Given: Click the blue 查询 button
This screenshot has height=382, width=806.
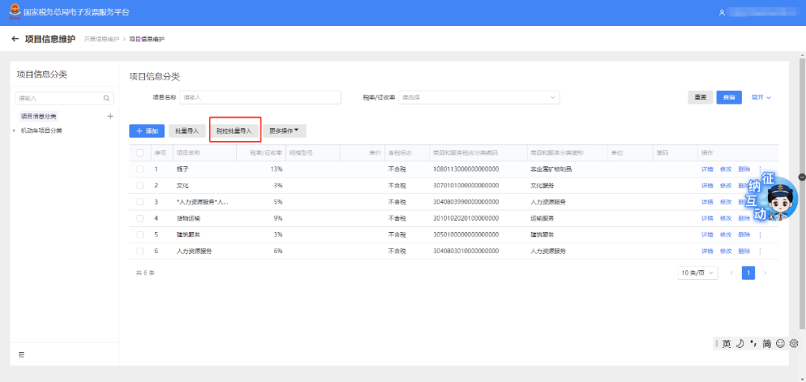Looking at the screenshot, I should click(x=729, y=97).
